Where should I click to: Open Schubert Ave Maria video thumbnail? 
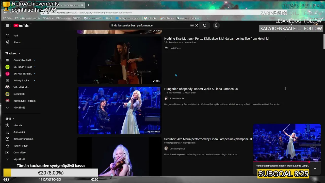coord(119,157)
